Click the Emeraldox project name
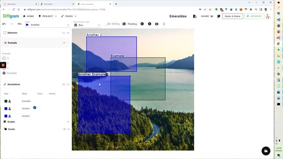The image size is (283, 159). (178, 16)
